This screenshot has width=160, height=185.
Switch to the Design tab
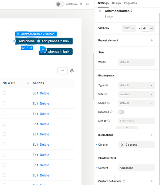coord(116,3)
